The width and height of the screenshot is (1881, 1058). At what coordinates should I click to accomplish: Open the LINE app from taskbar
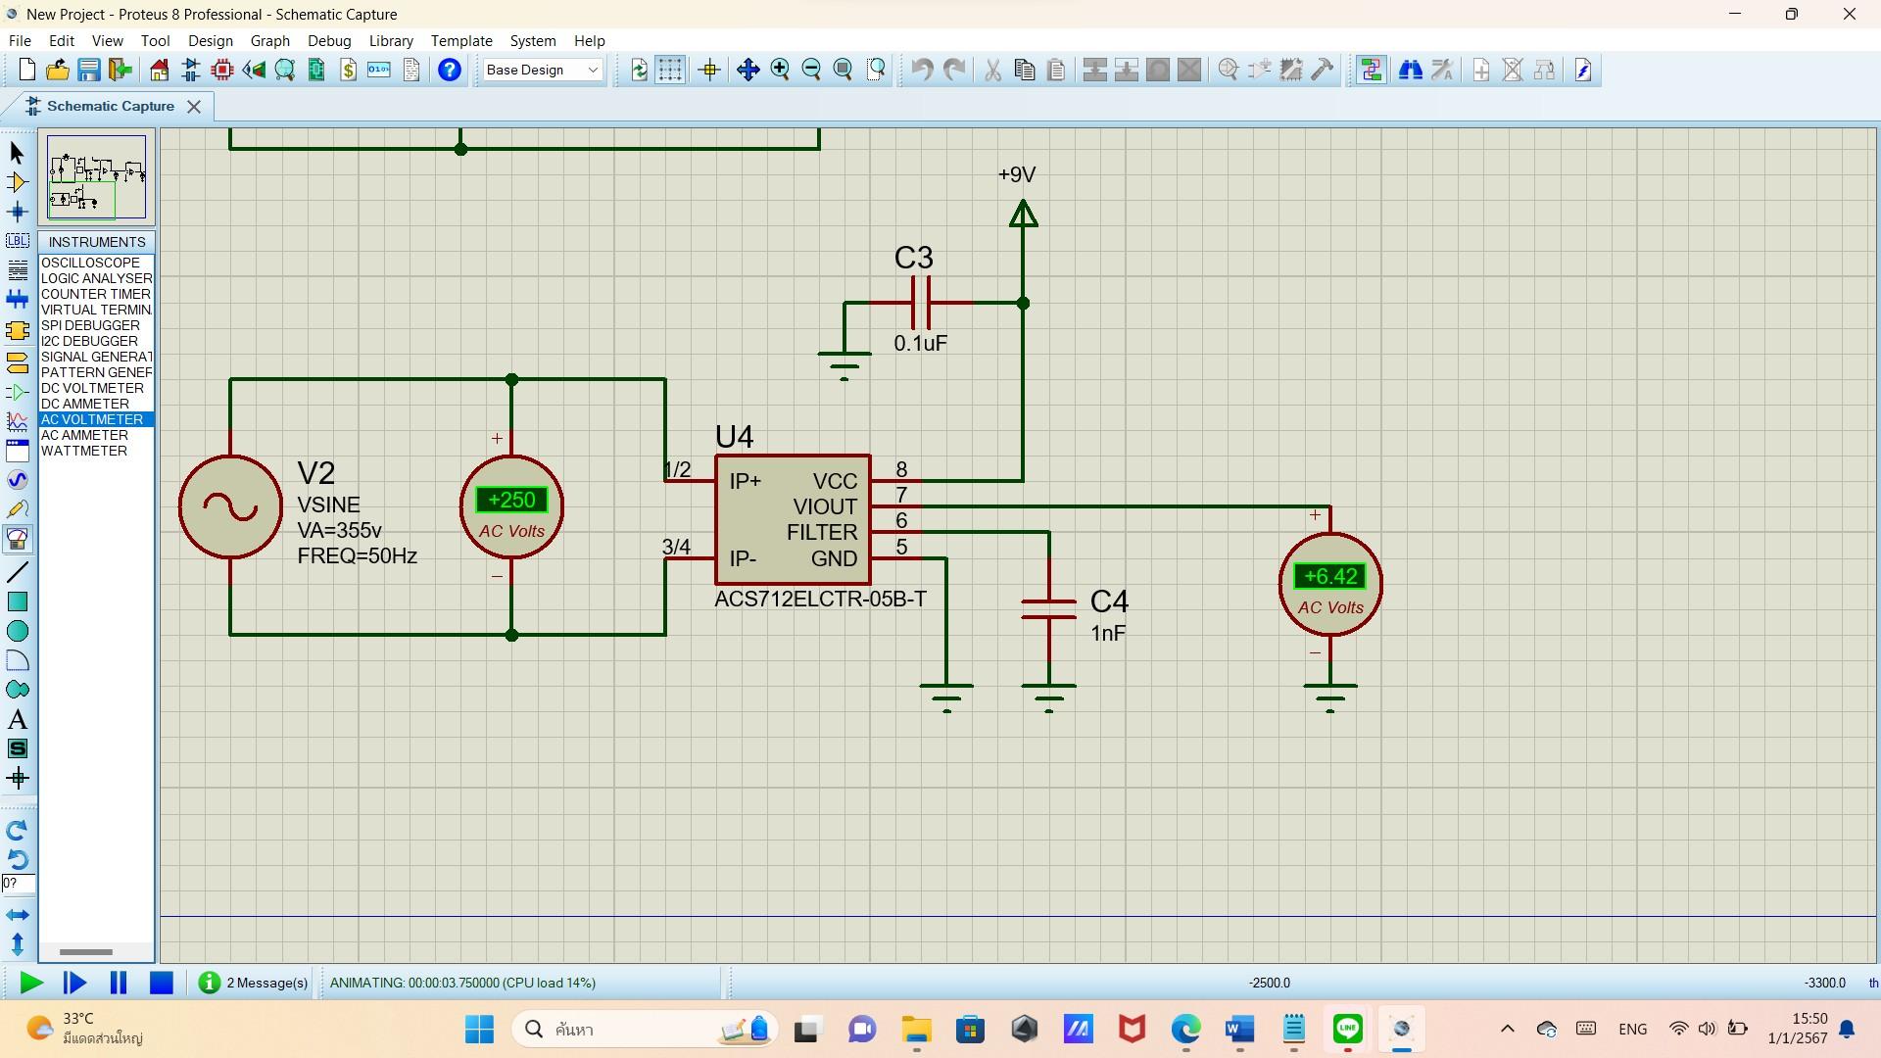pos(1347,1030)
